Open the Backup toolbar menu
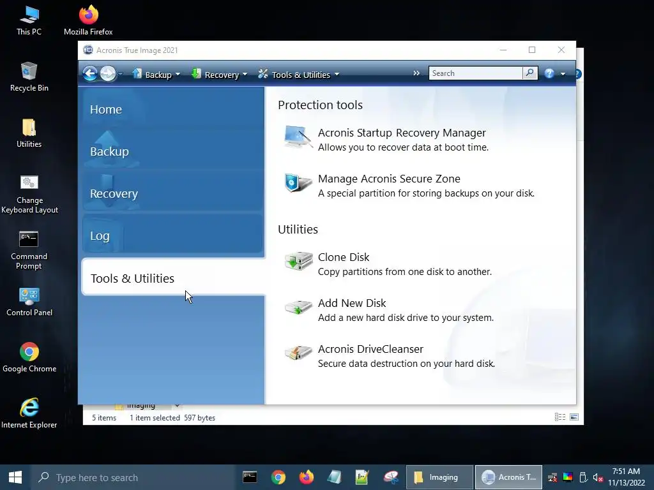The image size is (654, 490). 156,75
